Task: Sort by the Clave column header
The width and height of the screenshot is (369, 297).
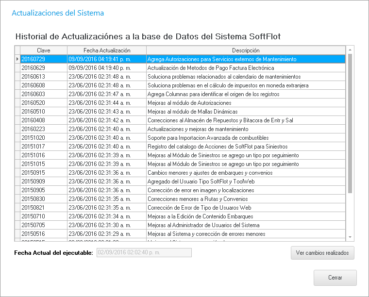Action: (x=43, y=50)
